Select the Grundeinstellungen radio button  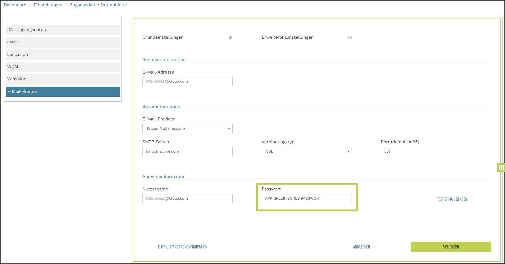pos(230,38)
